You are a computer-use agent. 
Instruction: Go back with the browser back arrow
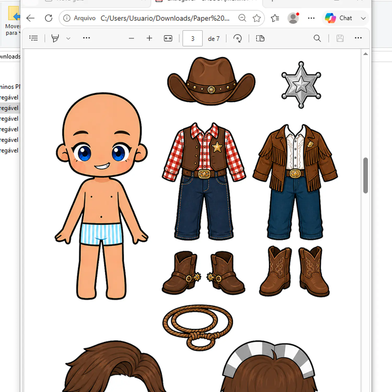click(31, 18)
